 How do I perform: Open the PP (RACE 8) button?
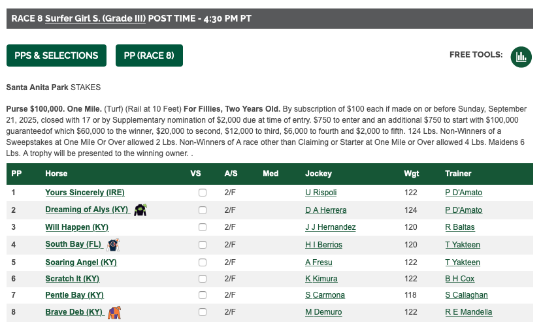coord(149,55)
